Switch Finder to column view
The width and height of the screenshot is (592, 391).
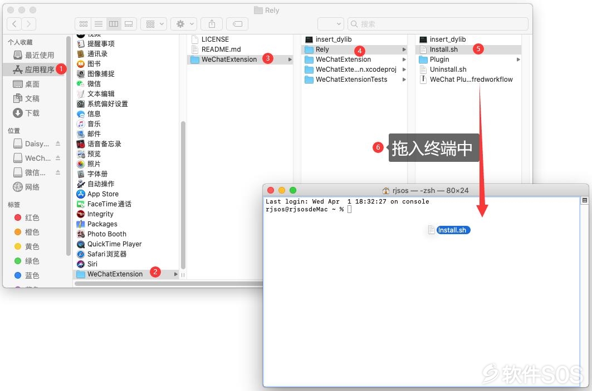point(113,24)
